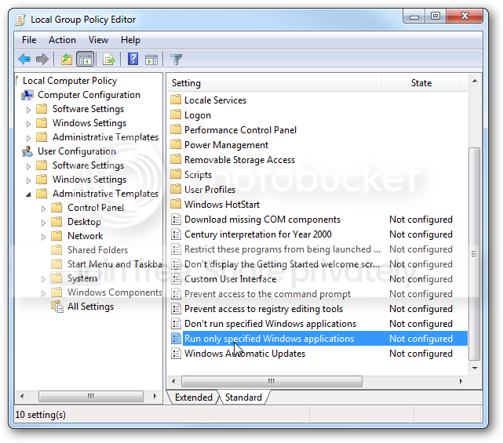Viewport: 503px width, 443px height.
Task: Select Local Computer Policy root node
Action: [x=70, y=81]
